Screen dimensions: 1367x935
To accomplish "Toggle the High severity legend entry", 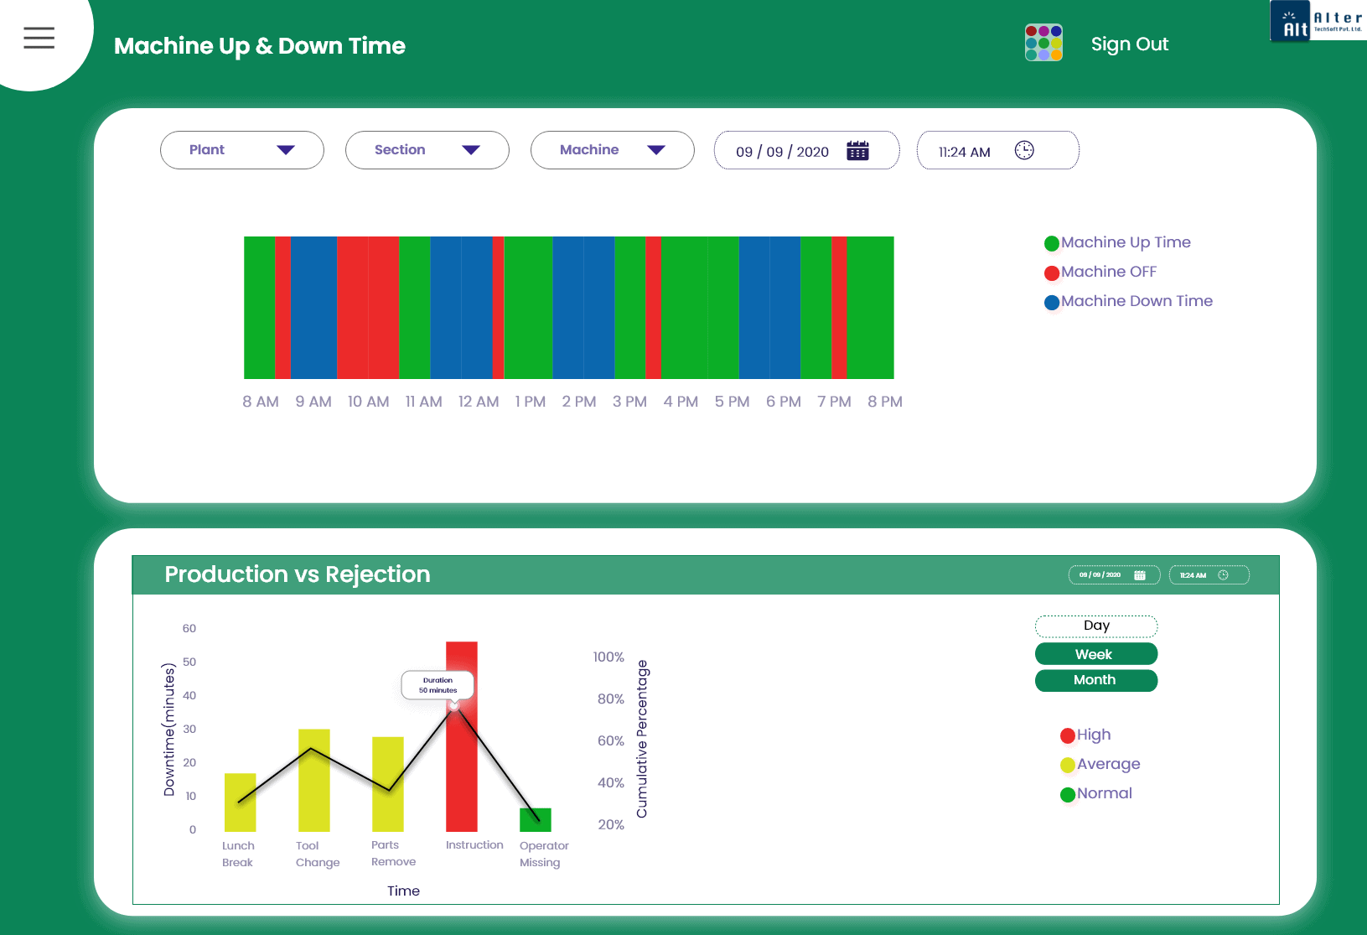I will pos(1067,735).
